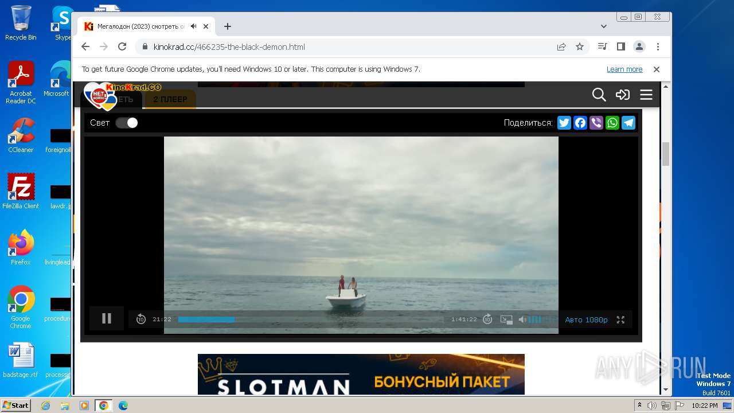Click taskbar clock 10:22 PM
Image resolution: width=734 pixels, height=413 pixels.
(x=705, y=406)
